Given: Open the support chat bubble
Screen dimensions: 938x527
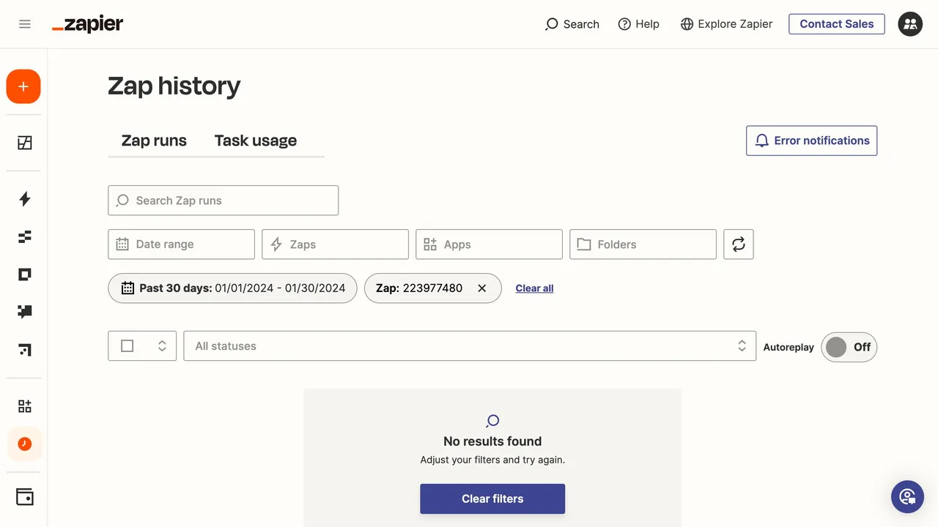Looking at the screenshot, I should [x=907, y=497].
